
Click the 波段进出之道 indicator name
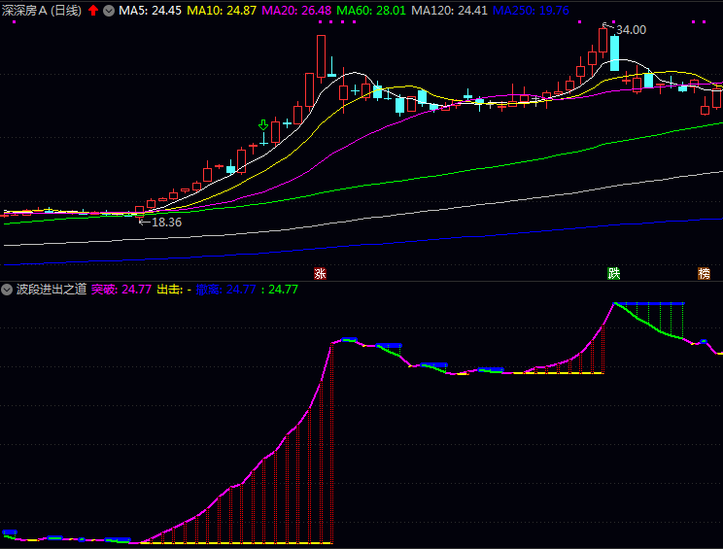pyautogui.click(x=52, y=289)
